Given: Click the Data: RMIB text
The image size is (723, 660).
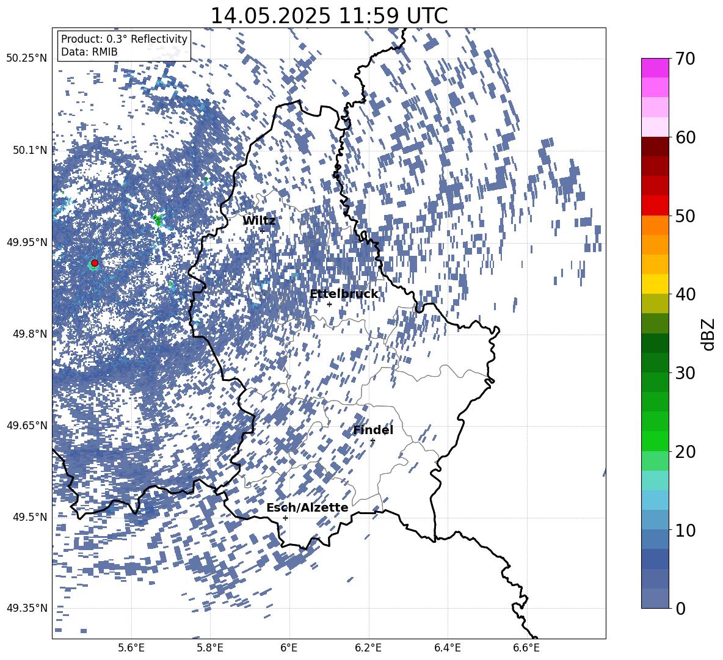Looking at the screenshot, I should click(x=89, y=52).
